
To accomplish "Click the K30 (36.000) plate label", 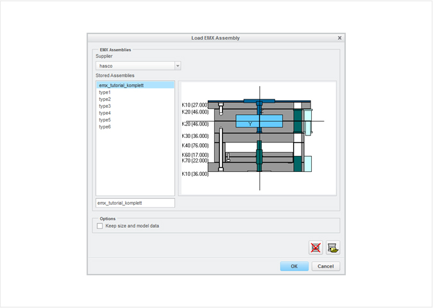I will pyautogui.click(x=195, y=136).
